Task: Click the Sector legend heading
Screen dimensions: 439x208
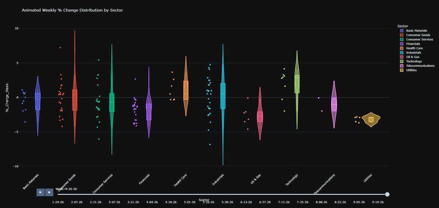Action: click(403, 26)
